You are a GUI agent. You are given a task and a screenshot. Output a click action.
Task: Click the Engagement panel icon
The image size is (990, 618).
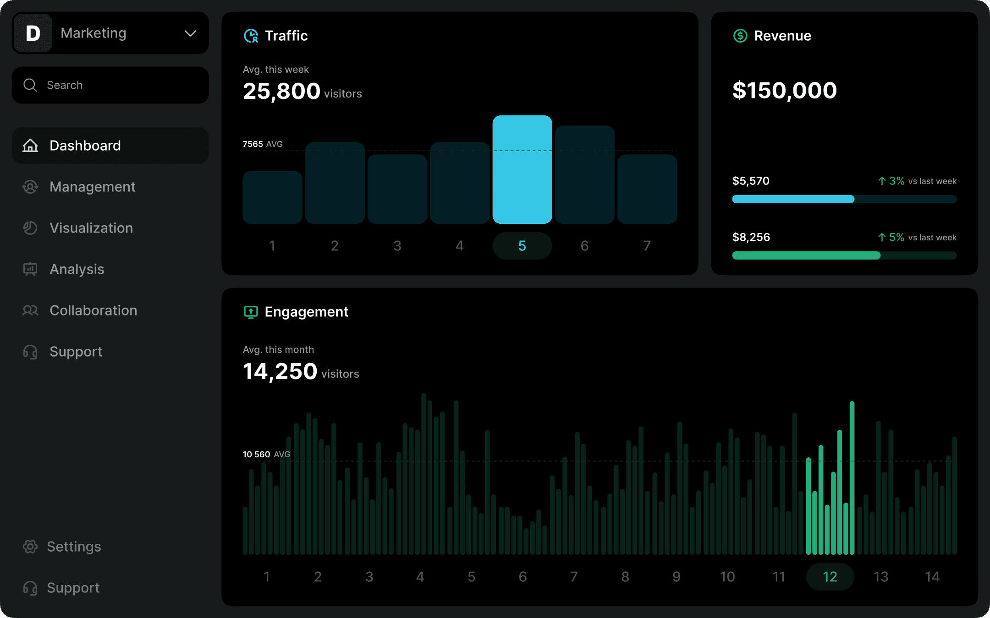click(x=251, y=312)
